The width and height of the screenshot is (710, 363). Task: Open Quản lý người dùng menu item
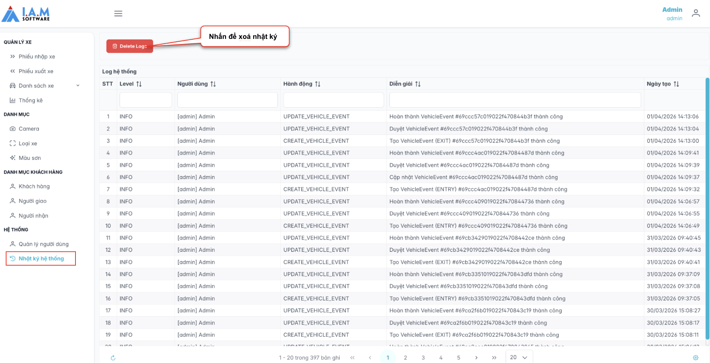tap(43, 244)
